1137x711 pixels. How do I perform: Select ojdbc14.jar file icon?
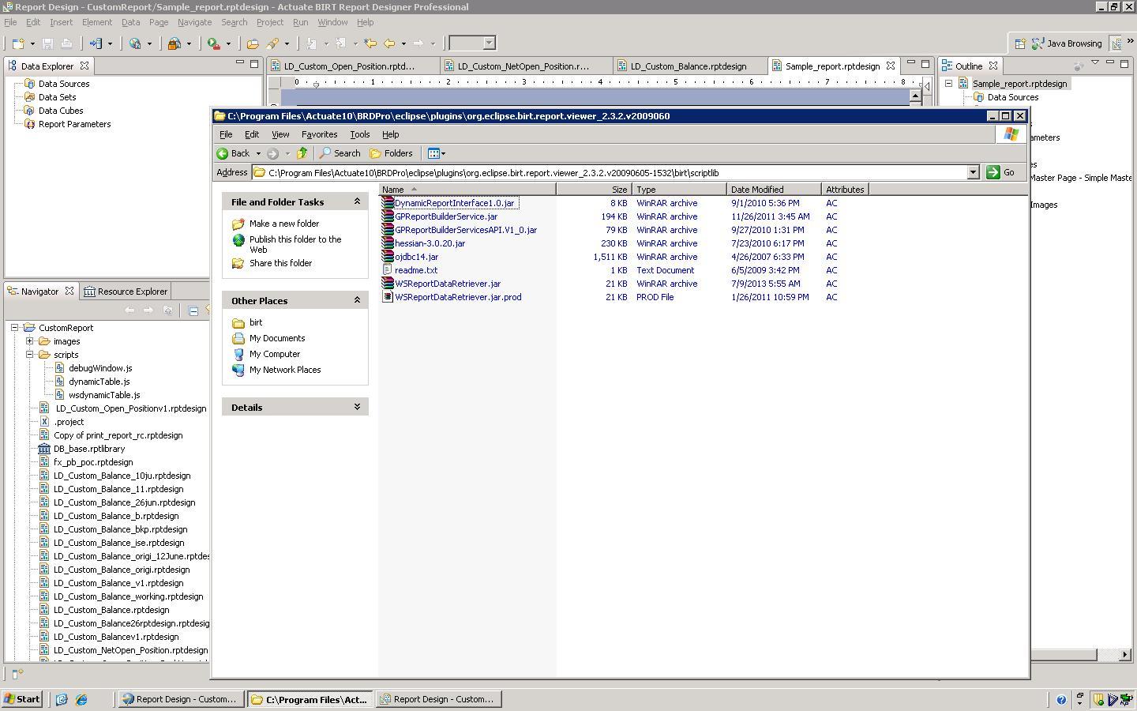pyautogui.click(x=388, y=257)
